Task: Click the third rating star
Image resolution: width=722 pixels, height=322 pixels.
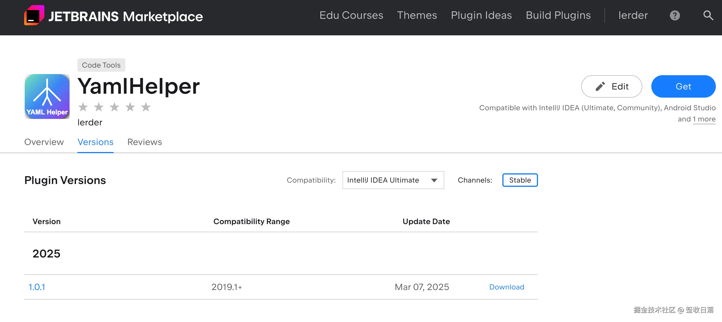Action: click(114, 107)
